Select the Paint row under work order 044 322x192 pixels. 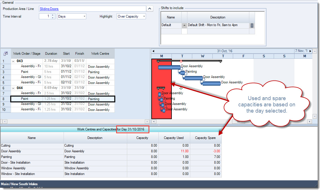63,99
